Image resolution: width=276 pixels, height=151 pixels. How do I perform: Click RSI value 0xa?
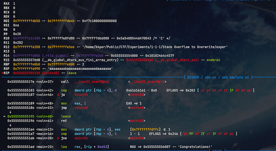tap(16, 25)
